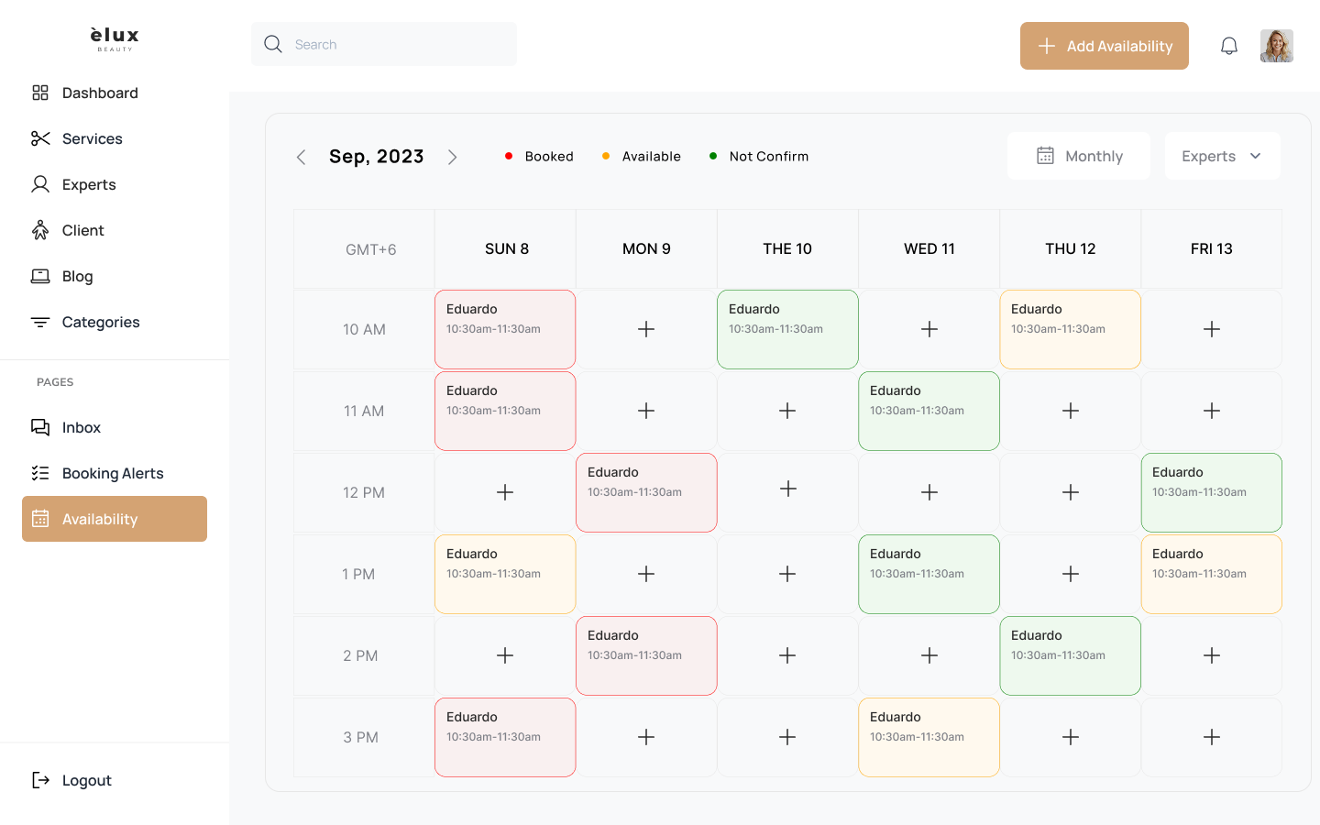This screenshot has width=1320, height=825.
Task: Click the notification bell icon
Action: [1229, 46]
